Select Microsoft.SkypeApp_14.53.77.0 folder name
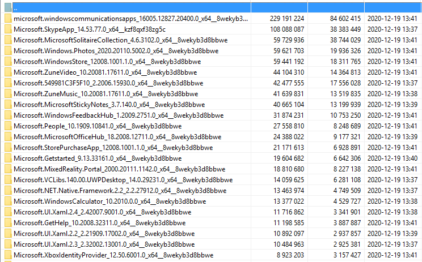Screen dimensions: 422x262 pos(90,29)
